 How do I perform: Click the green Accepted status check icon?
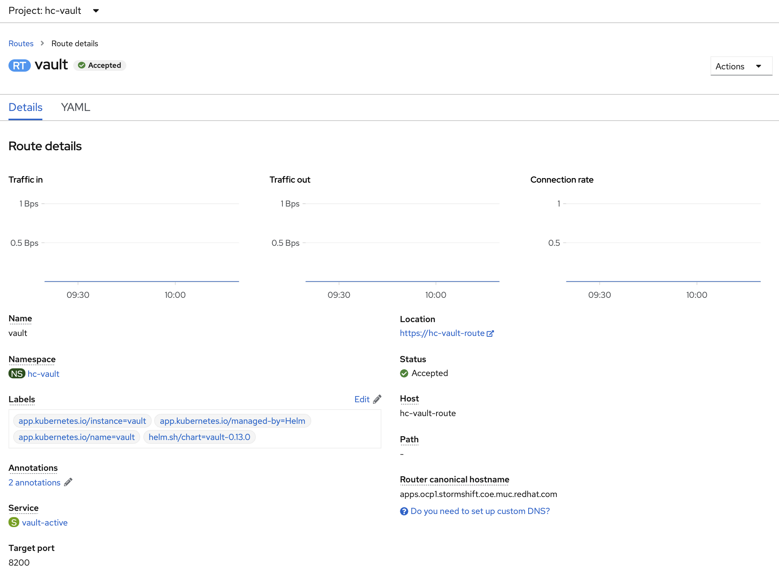click(x=404, y=373)
